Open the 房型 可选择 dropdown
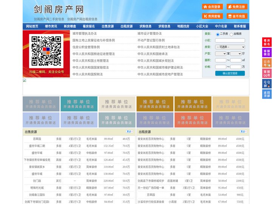This screenshot has height=204, width=272. [230, 47]
